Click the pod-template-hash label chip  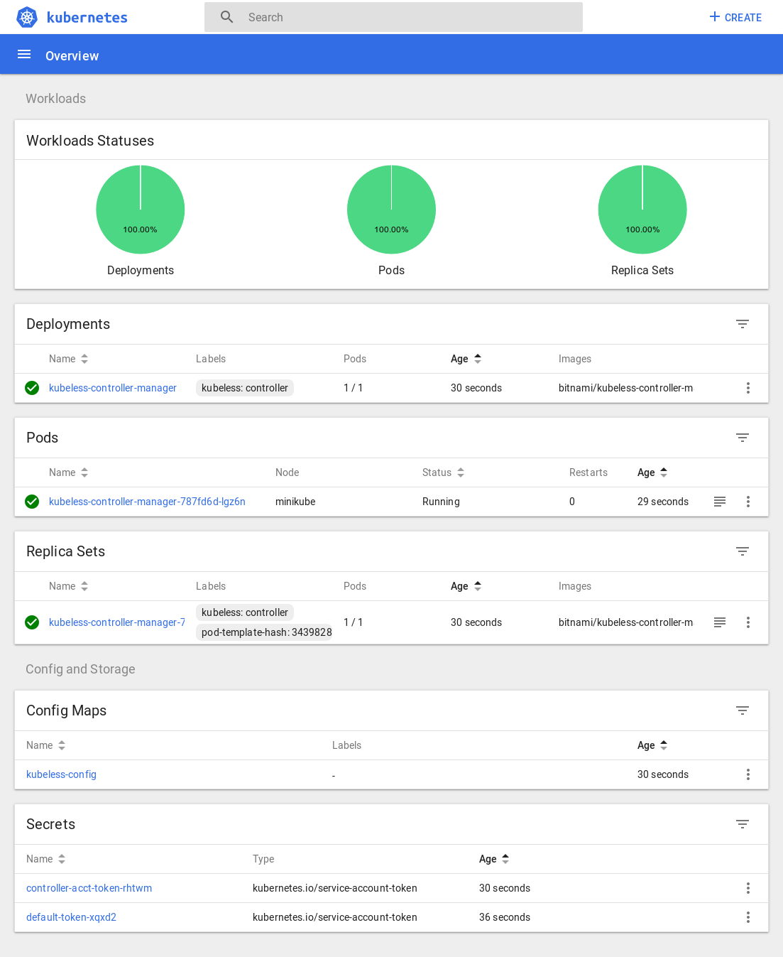tap(264, 632)
